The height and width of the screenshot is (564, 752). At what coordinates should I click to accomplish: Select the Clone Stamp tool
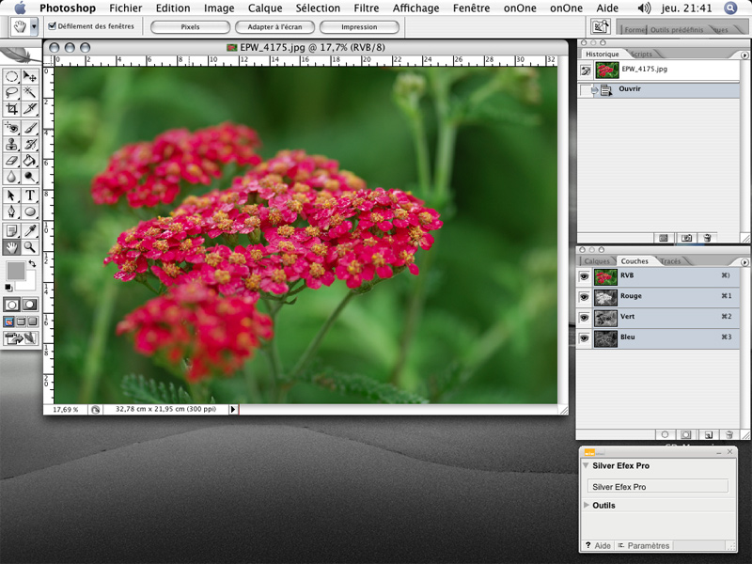click(x=11, y=144)
